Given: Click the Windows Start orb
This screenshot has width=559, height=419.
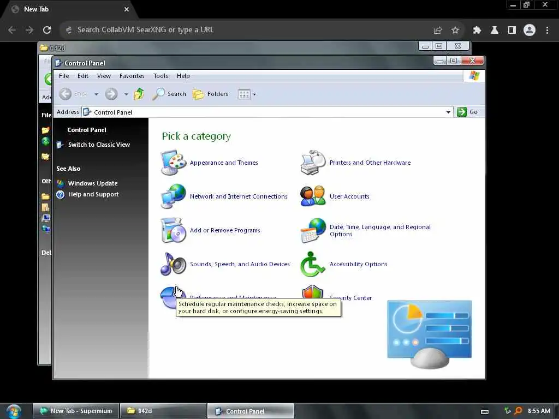Looking at the screenshot, I should 14,411.
